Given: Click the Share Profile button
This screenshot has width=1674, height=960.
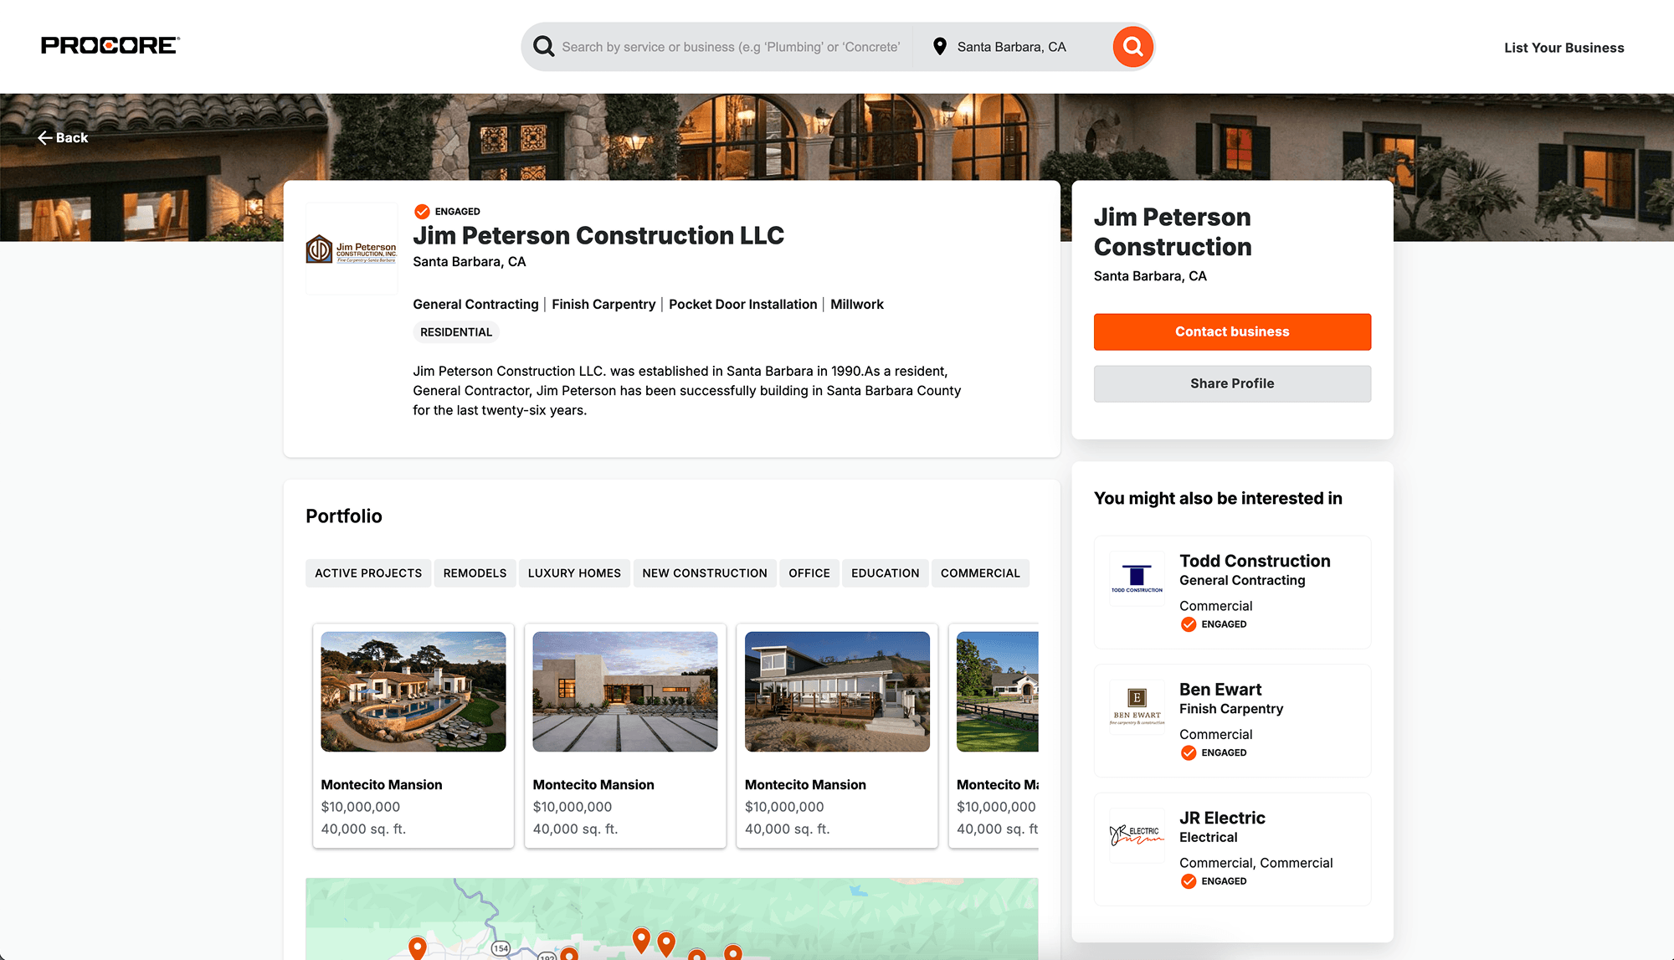Looking at the screenshot, I should click(x=1231, y=383).
